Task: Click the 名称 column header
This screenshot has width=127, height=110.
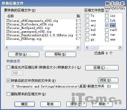Action: [39, 16]
